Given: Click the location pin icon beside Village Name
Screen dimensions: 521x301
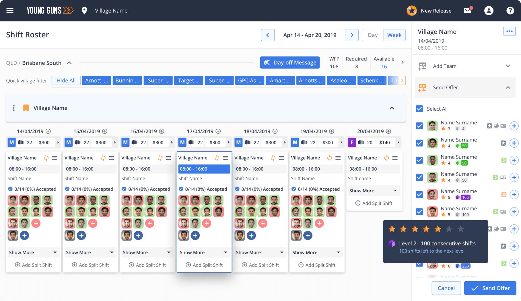Looking at the screenshot, I should [84, 11].
